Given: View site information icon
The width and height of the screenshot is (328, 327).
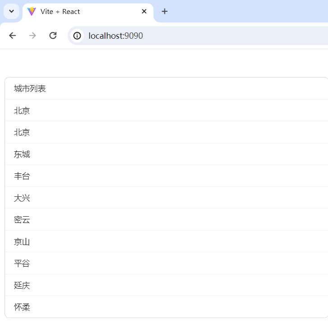Looking at the screenshot, I should click(x=77, y=36).
